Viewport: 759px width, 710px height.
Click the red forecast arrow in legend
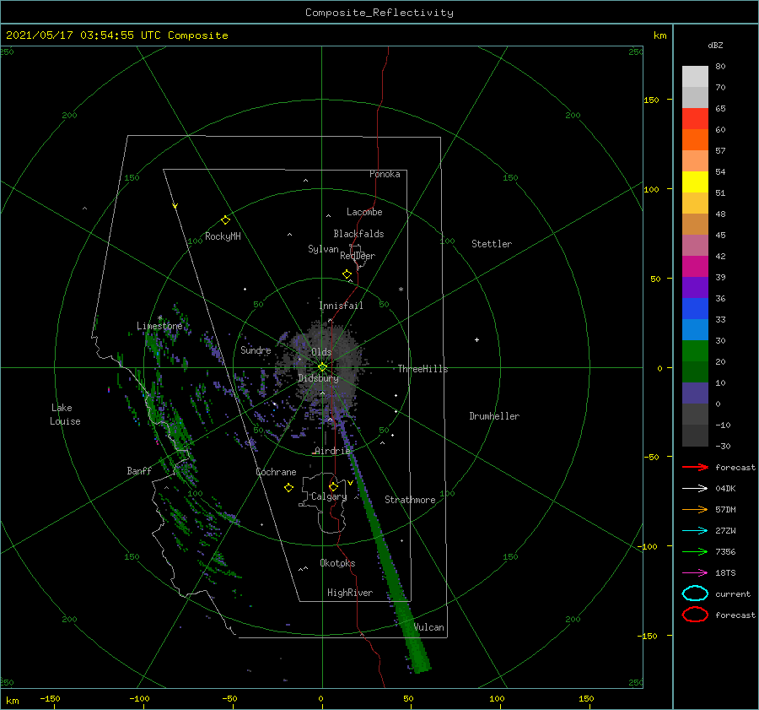click(x=695, y=467)
